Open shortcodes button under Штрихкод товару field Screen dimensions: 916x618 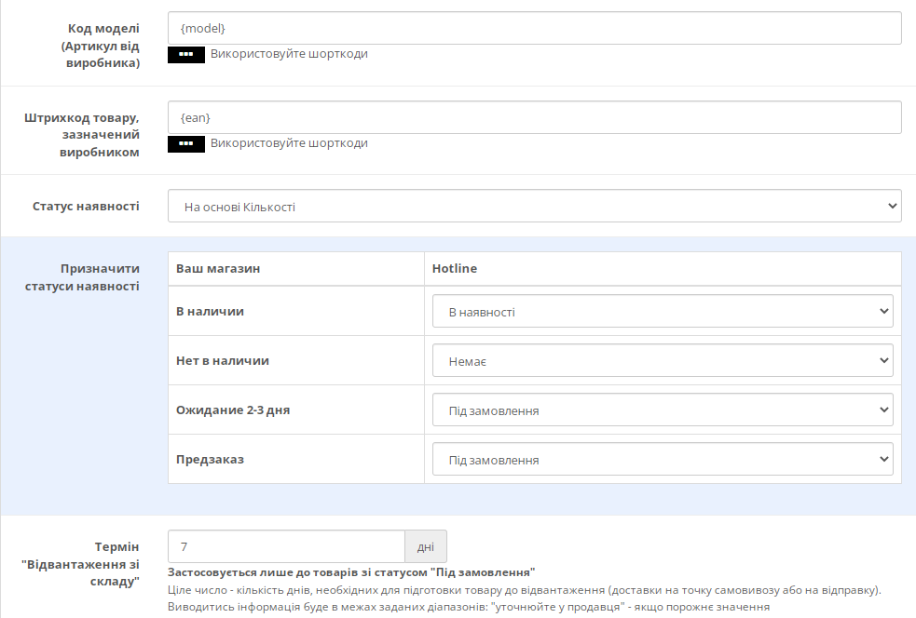tap(185, 144)
